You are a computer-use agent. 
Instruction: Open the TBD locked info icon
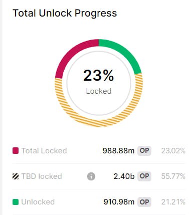91,176
